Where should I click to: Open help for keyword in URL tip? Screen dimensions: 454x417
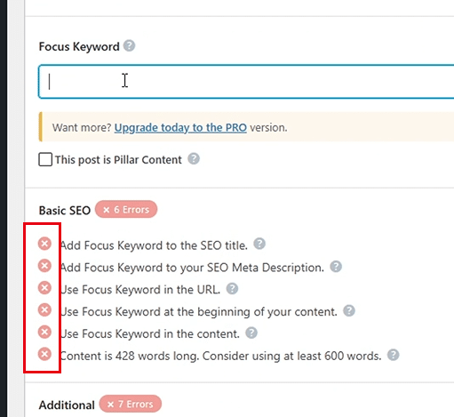(x=232, y=289)
